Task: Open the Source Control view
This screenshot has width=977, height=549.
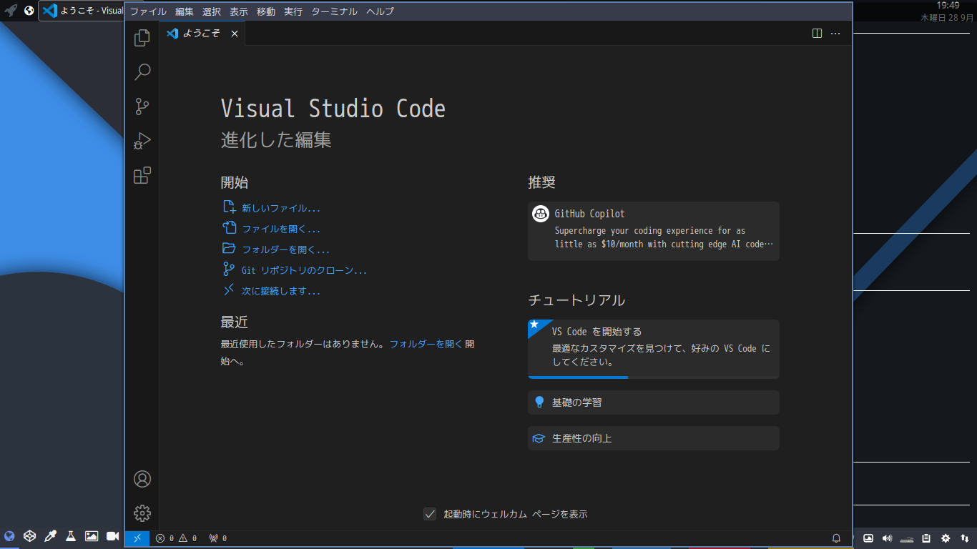Action: pos(142,107)
